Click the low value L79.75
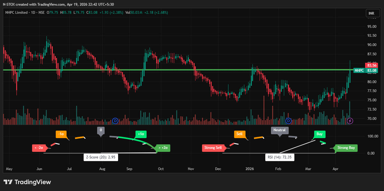Screen dimensions: 384x191 pyautogui.click(x=79, y=12)
